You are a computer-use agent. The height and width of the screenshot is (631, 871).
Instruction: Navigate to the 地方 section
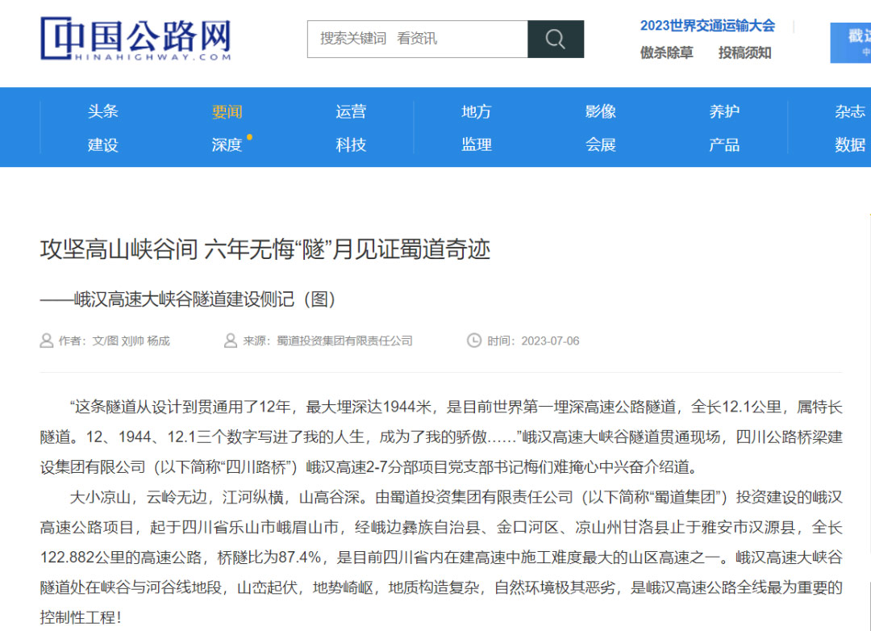[476, 111]
